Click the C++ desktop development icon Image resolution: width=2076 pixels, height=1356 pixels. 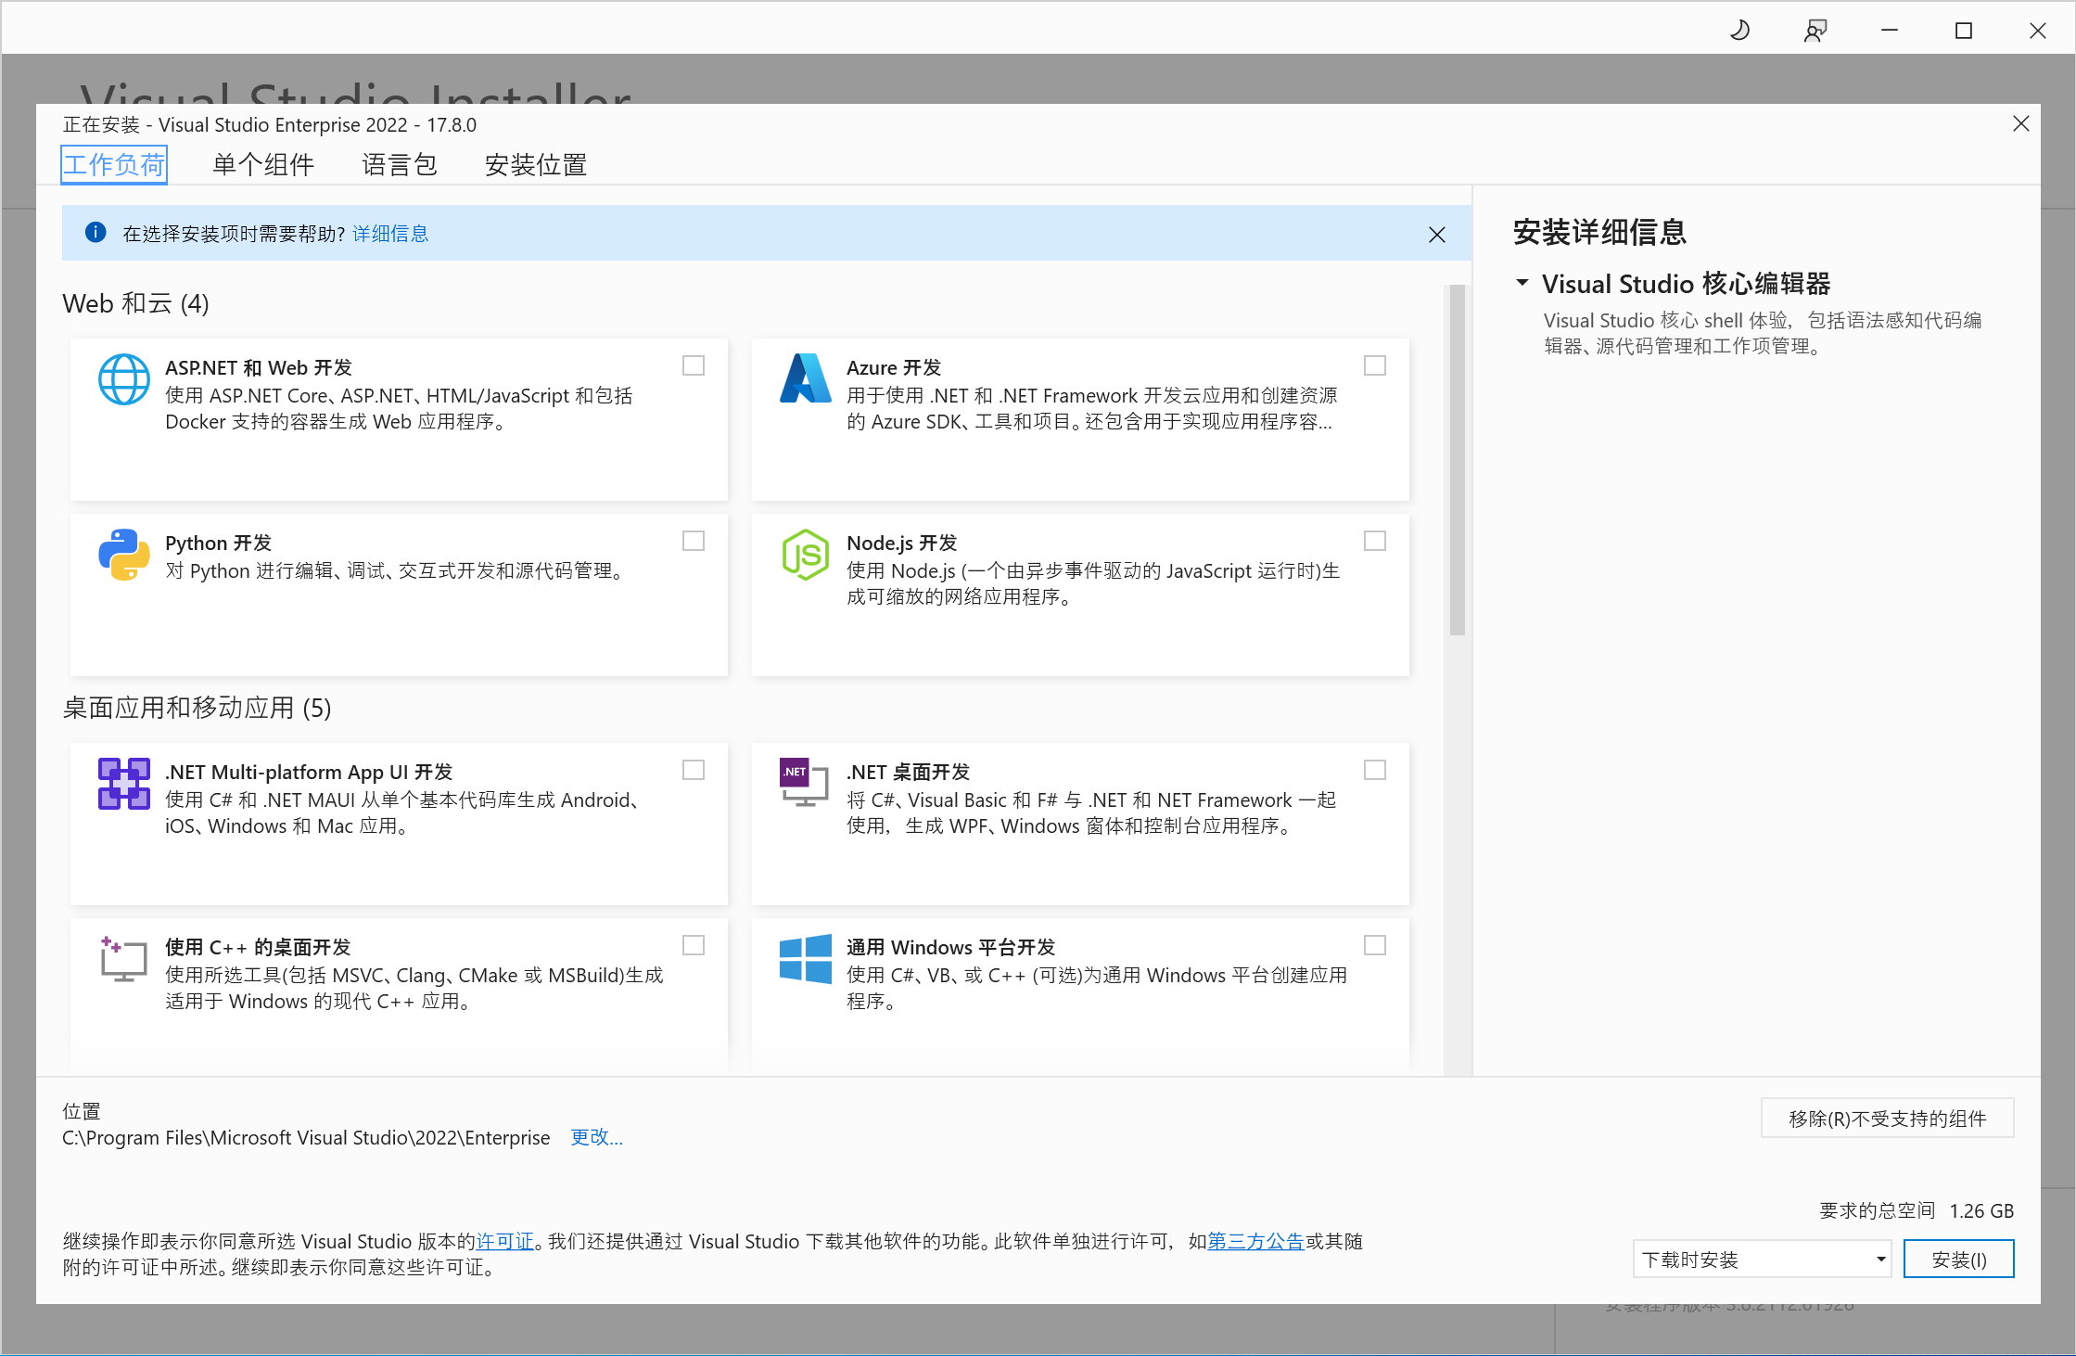point(123,959)
